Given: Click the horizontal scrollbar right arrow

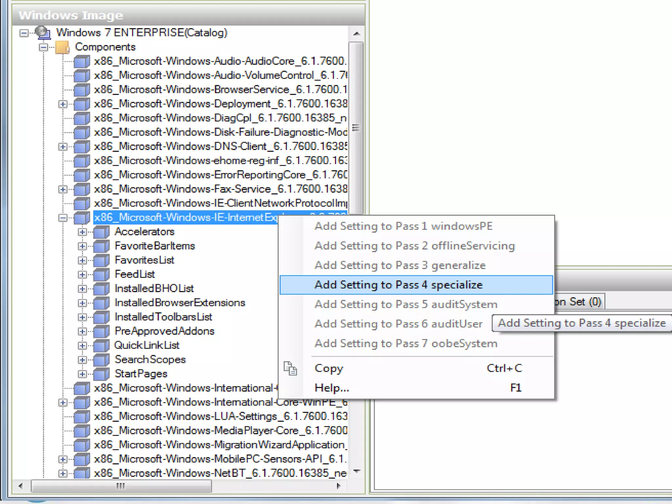Looking at the screenshot, I should click(x=339, y=486).
